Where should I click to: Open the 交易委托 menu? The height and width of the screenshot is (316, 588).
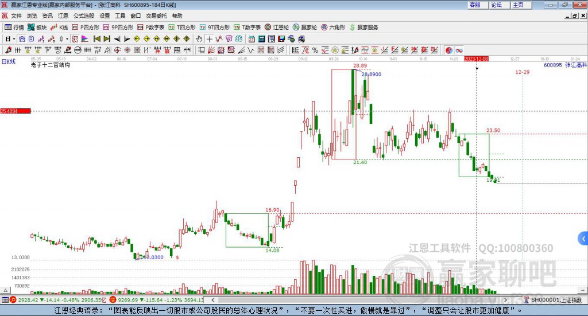click(x=156, y=15)
